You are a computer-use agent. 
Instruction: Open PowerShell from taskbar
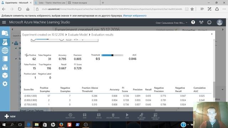(78, 125)
